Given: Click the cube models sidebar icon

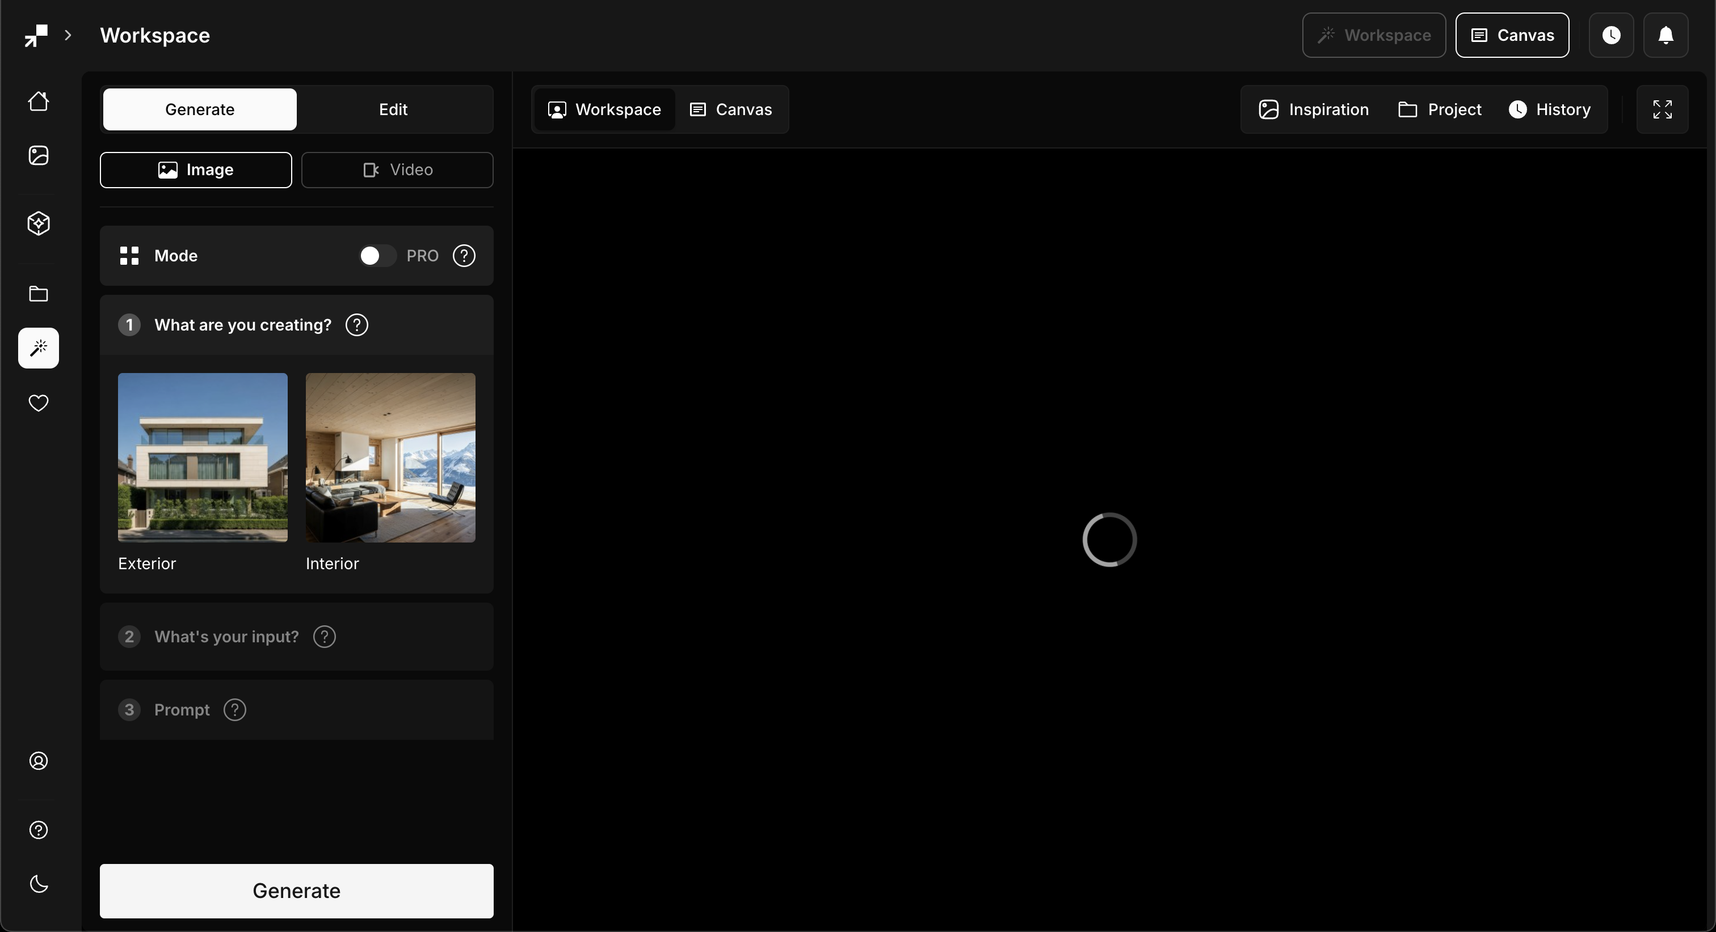Looking at the screenshot, I should tap(39, 224).
